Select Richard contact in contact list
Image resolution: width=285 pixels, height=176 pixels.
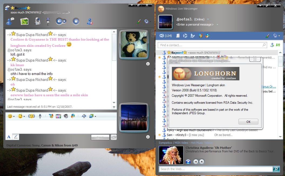[x=217, y=53]
